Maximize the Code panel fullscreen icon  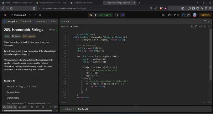(205, 21)
